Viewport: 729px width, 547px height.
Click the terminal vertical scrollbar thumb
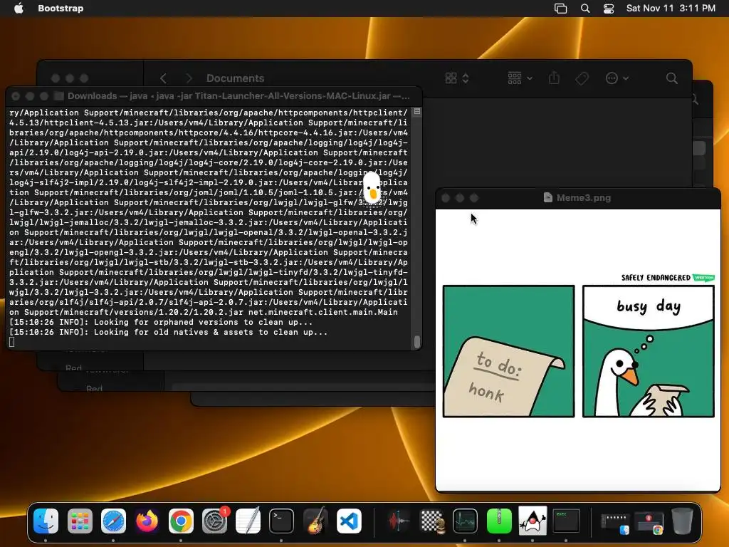417,341
